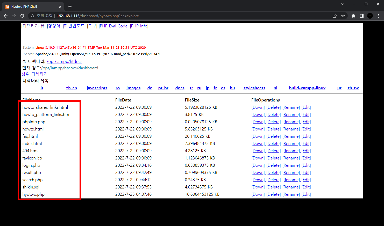Download howto_shared_links.html via Down link
The width and height of the screenshot is (384, 226).
[258, 107]
